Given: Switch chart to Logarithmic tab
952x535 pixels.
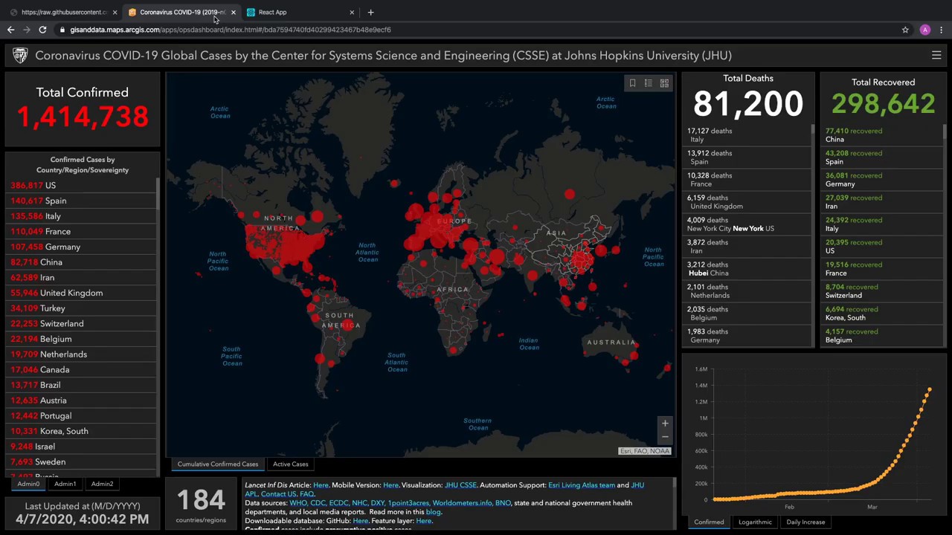Looking at the screenshot, I should click(x=755, y=522).
